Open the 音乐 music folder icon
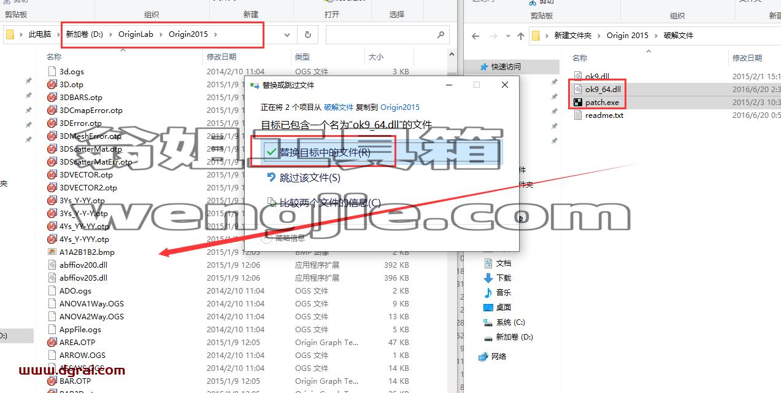Screen dimensions: 781x393 click(488, 292)
